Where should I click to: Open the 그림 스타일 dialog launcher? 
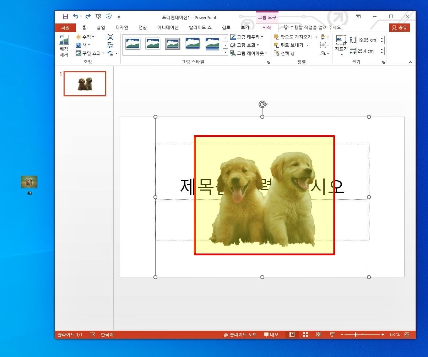point(268,62)
